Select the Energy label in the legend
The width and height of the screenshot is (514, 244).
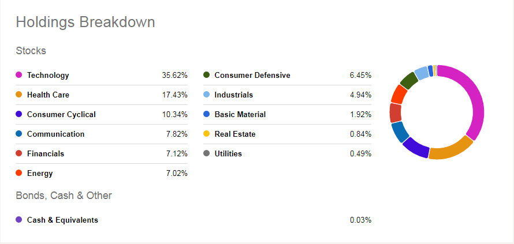pos(40,173)
